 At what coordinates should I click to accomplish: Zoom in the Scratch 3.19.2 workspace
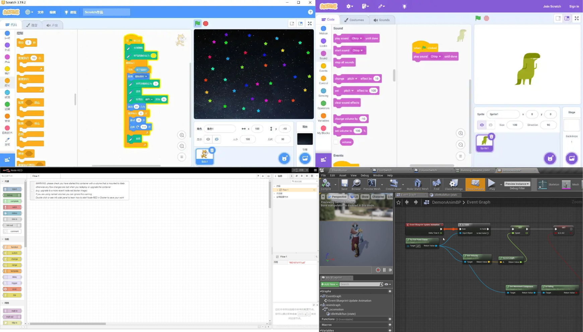pos(182,135)
